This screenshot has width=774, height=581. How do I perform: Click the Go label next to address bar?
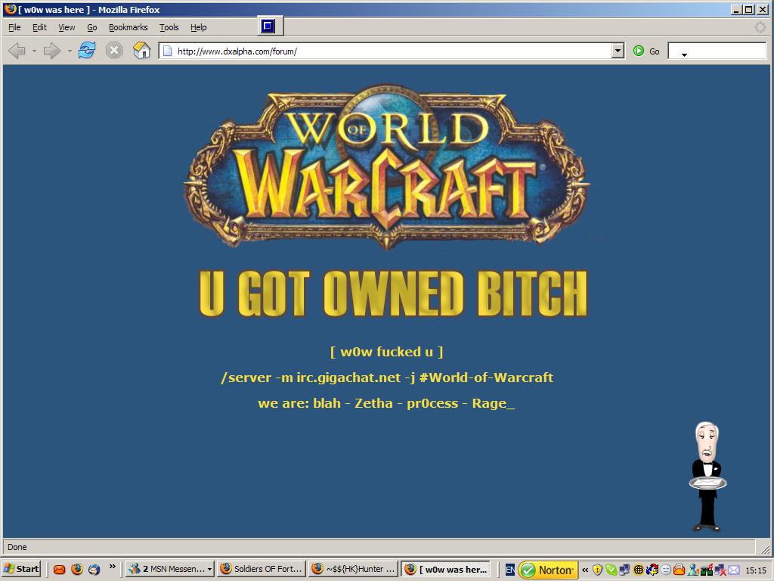tap(654, 51)
